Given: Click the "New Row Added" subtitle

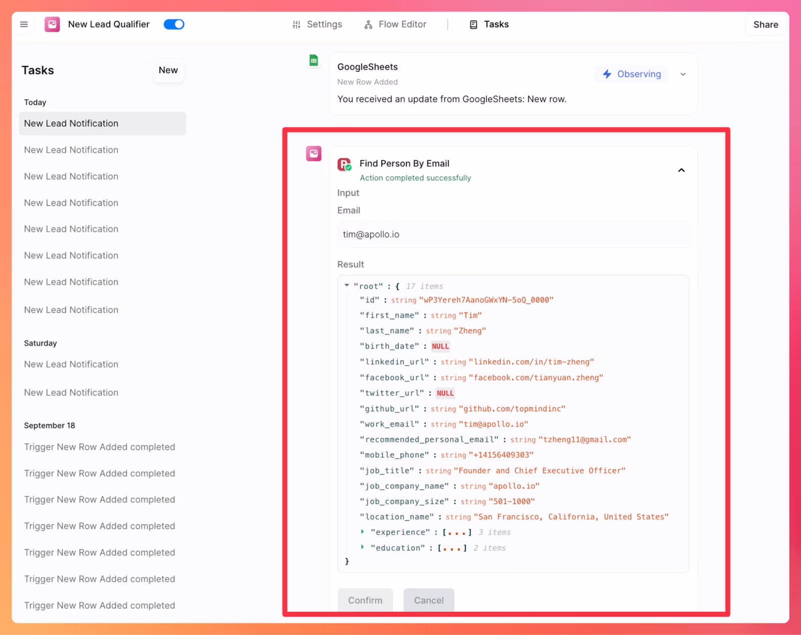Looking at the screenshot, I should 367,82.
